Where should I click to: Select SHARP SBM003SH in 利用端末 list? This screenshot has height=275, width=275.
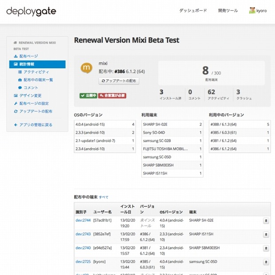(x=173, y=165)
